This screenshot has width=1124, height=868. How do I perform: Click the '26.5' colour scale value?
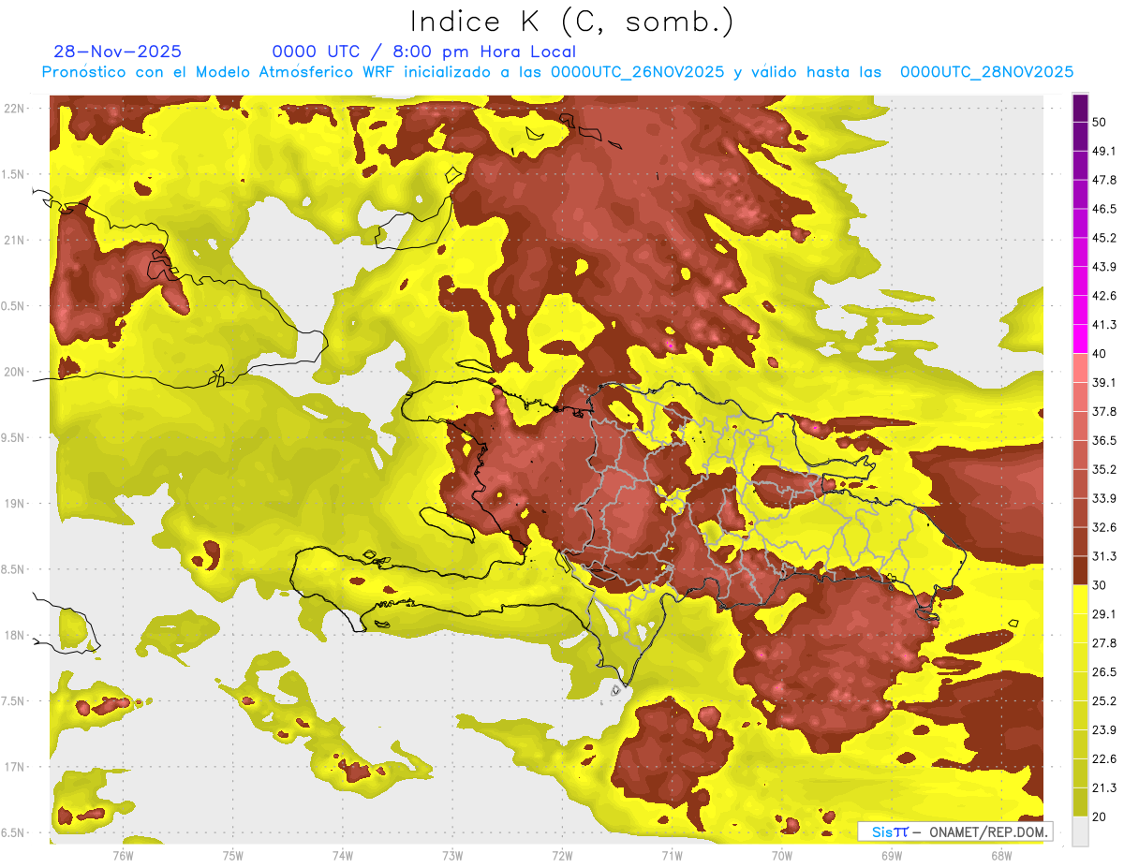click(1104, 672)
